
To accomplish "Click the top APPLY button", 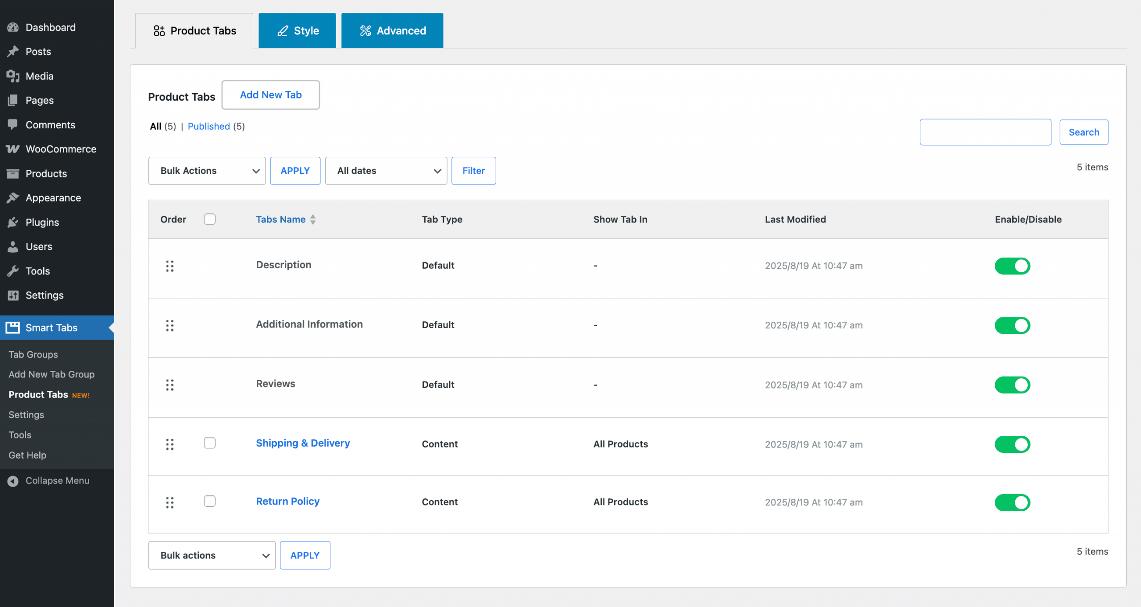I will [295, 171].
